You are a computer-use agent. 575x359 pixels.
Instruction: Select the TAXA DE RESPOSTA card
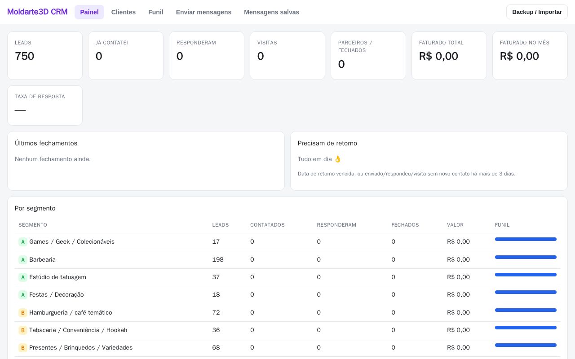tap(45, 105)
